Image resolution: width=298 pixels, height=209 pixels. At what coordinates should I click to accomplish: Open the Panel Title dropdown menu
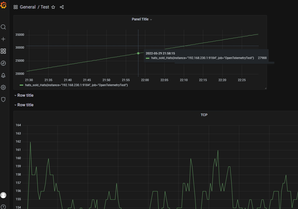click(142, 19)
